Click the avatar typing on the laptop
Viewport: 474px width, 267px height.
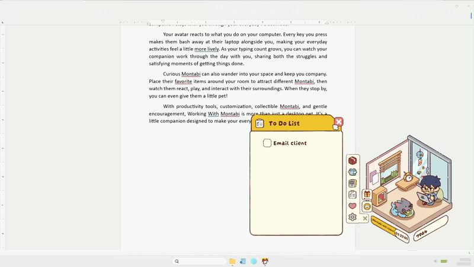click(x=429, y=190)
